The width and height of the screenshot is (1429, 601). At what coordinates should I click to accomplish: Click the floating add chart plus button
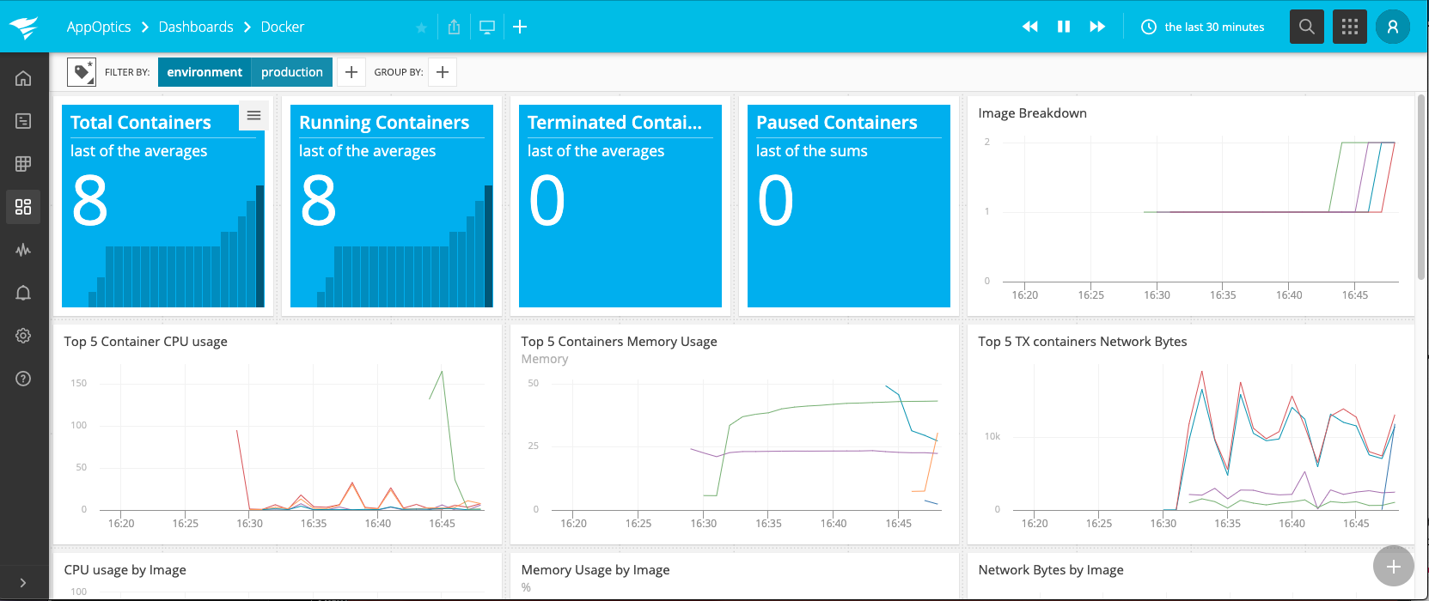1393,566
